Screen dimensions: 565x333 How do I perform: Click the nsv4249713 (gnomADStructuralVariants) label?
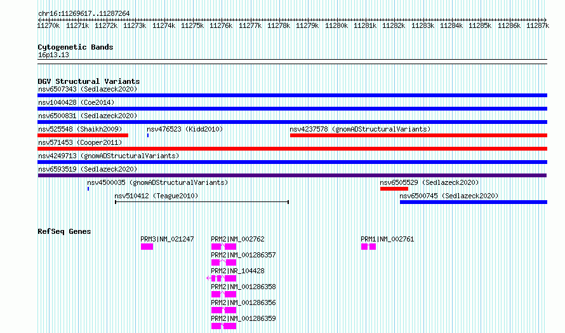(109, 156)
